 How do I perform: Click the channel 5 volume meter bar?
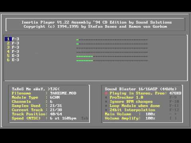[x=112, y=56]
